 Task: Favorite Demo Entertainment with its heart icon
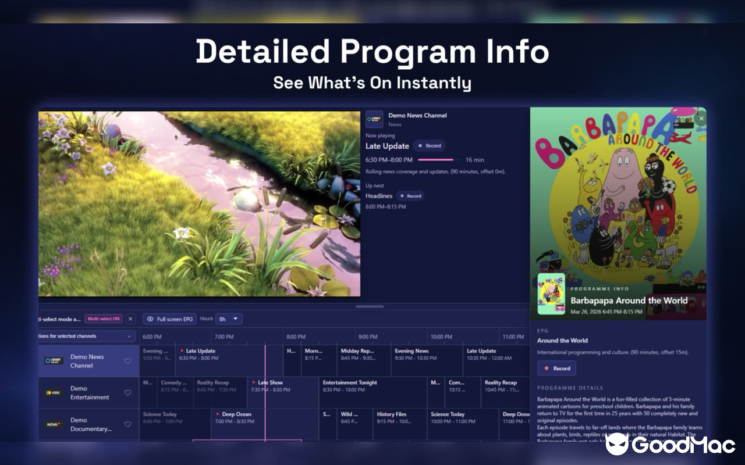click(x=127, y=393)
